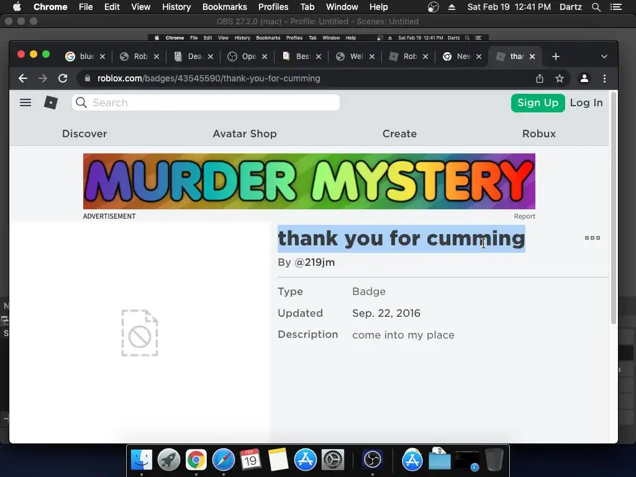Open the Bookmarks menu in menu bar

tap(224, 7)
